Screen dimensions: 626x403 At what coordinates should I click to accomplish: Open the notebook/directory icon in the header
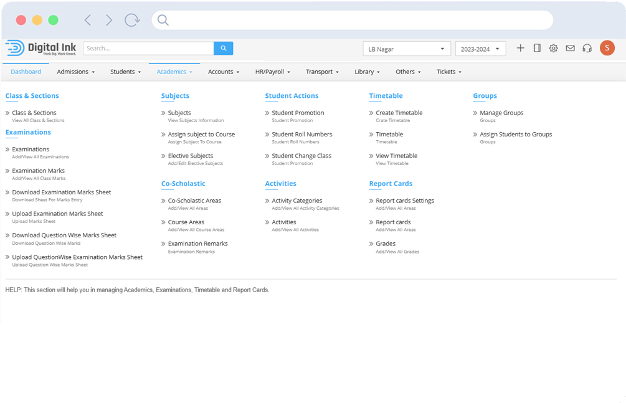click(537, 48)
